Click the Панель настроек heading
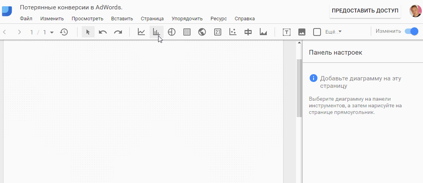 (x=336, y=52)
